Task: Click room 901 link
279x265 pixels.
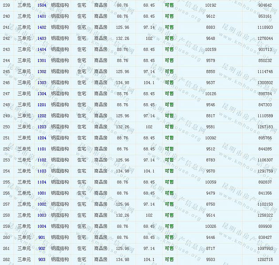Action: coord(42,238)
